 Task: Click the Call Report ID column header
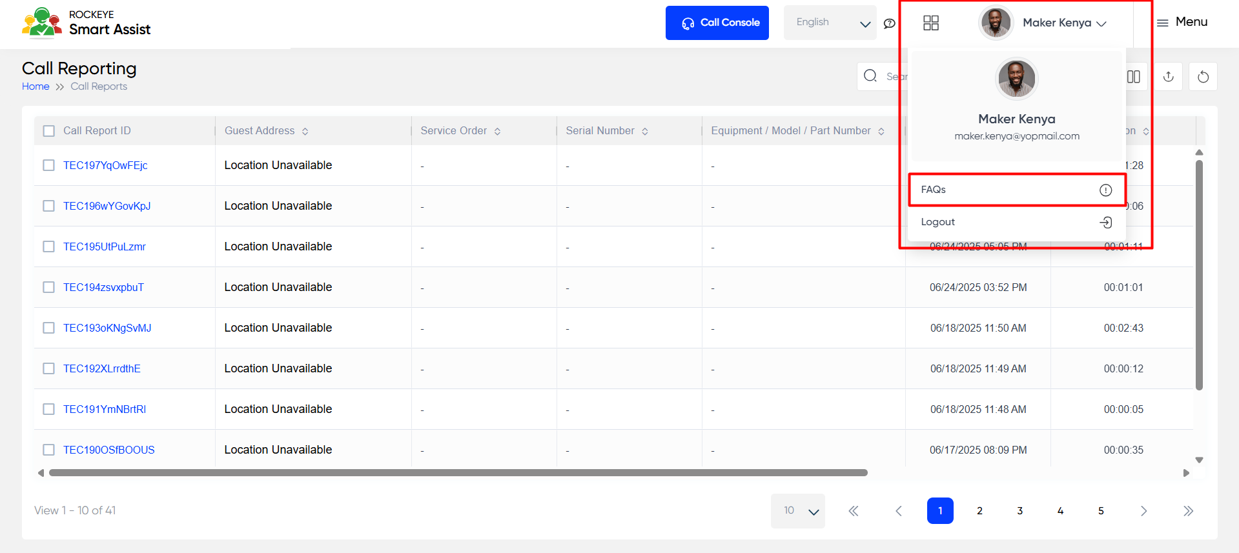[x=97, y=131]
